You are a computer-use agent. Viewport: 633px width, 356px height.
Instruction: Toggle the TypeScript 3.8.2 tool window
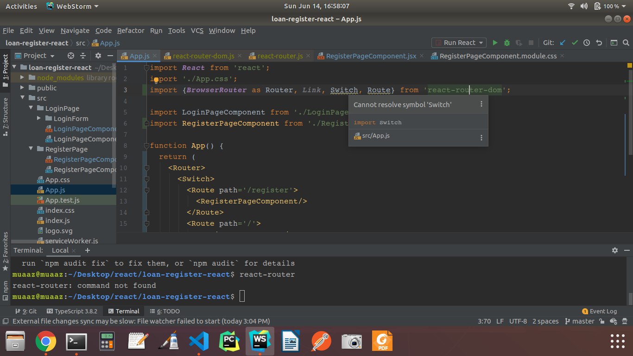click(x=72, y=311)
